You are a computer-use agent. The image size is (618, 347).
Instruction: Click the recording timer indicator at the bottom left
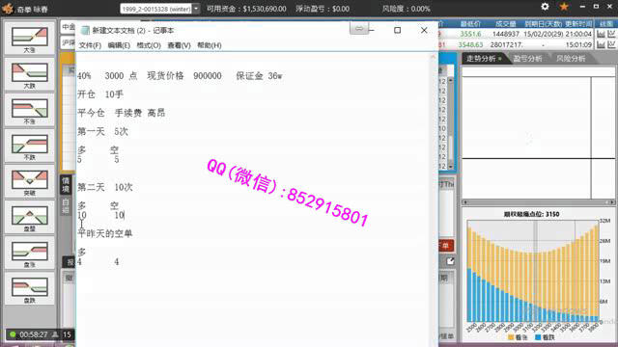(x=29, y=334)
